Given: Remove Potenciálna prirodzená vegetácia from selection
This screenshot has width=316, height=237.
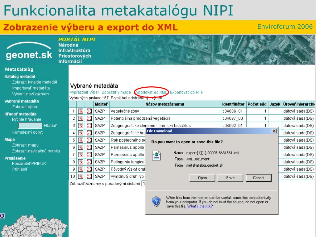Looking at the screenshot, I should point(81,118).
